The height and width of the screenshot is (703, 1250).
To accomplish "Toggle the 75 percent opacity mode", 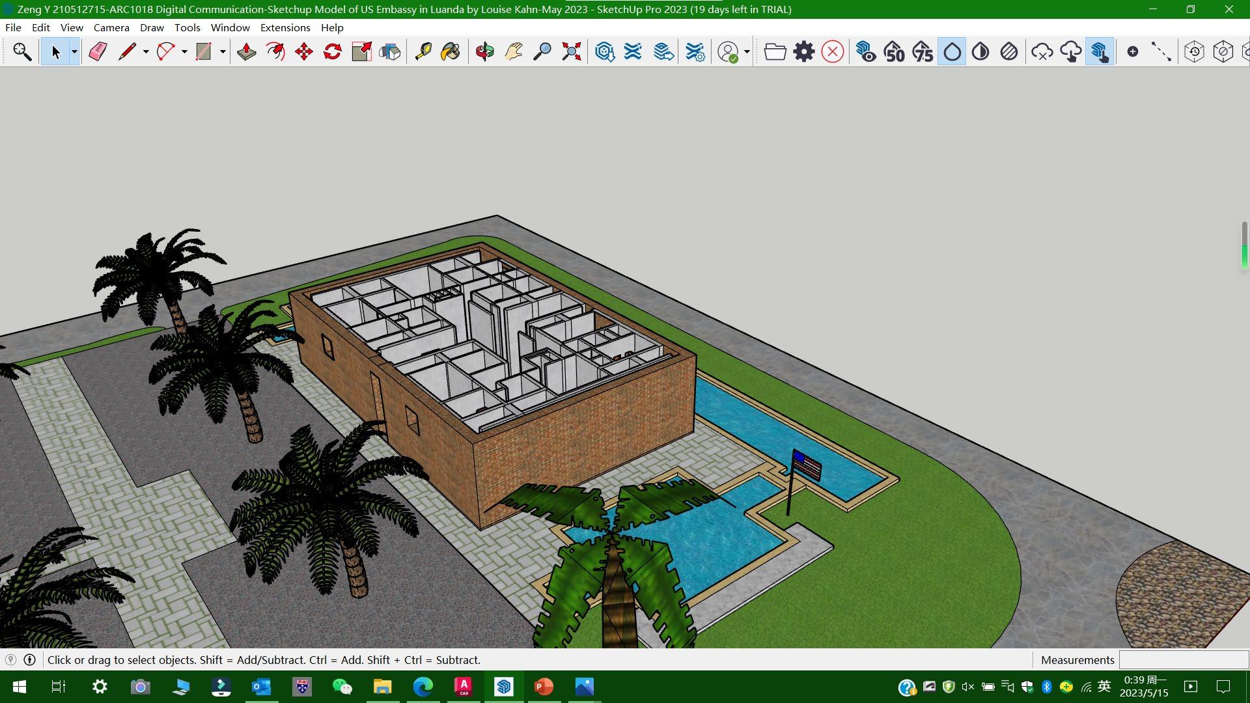I will pos(923,51).
